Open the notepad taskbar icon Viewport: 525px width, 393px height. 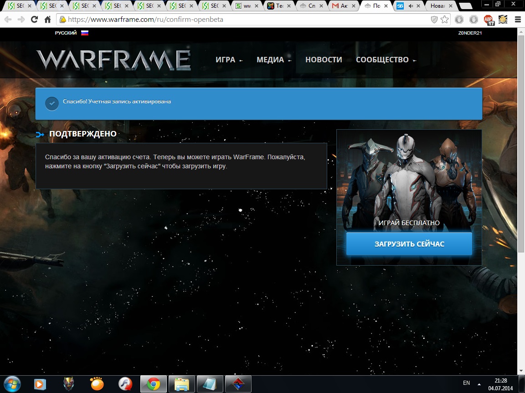(x=210, y=384)
